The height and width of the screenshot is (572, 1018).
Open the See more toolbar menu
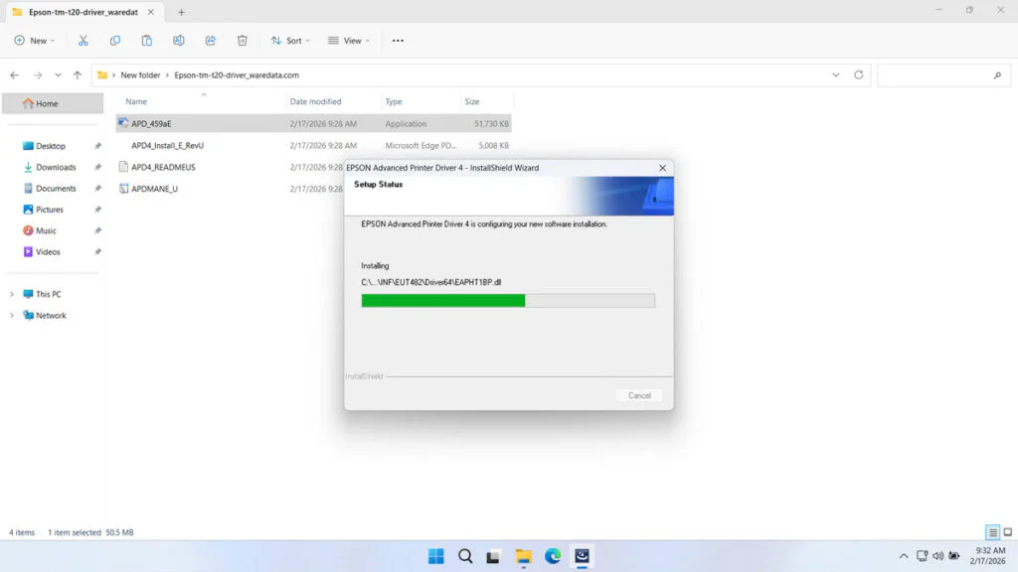click(397, 40)
